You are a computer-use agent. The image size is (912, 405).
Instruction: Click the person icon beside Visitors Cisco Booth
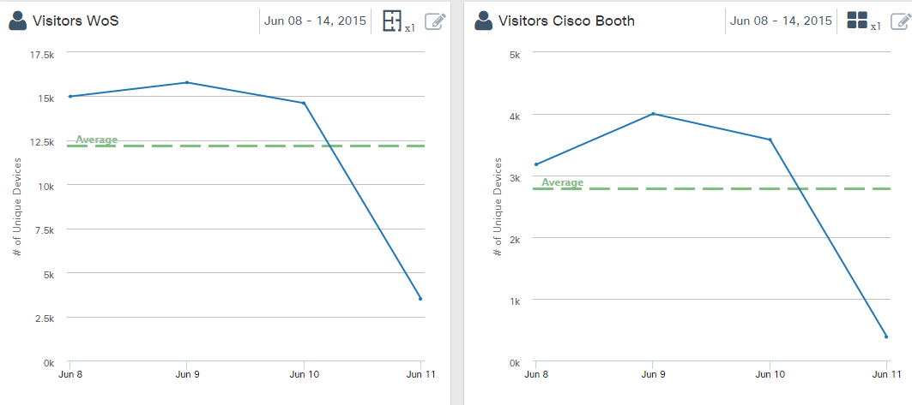click(x=483, y=21)
